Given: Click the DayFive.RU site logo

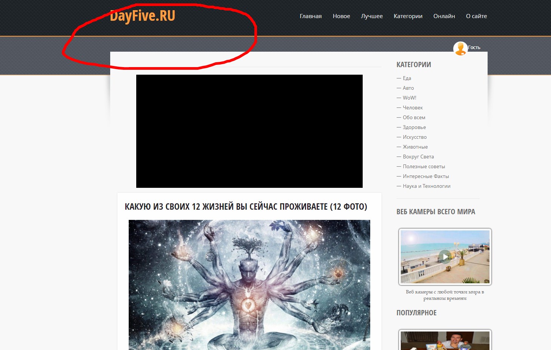Looking at the screenshot, I should point(143,16).
